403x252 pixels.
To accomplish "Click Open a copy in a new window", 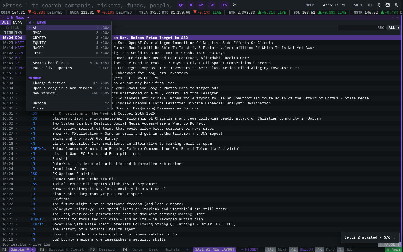I will point(69,88).
